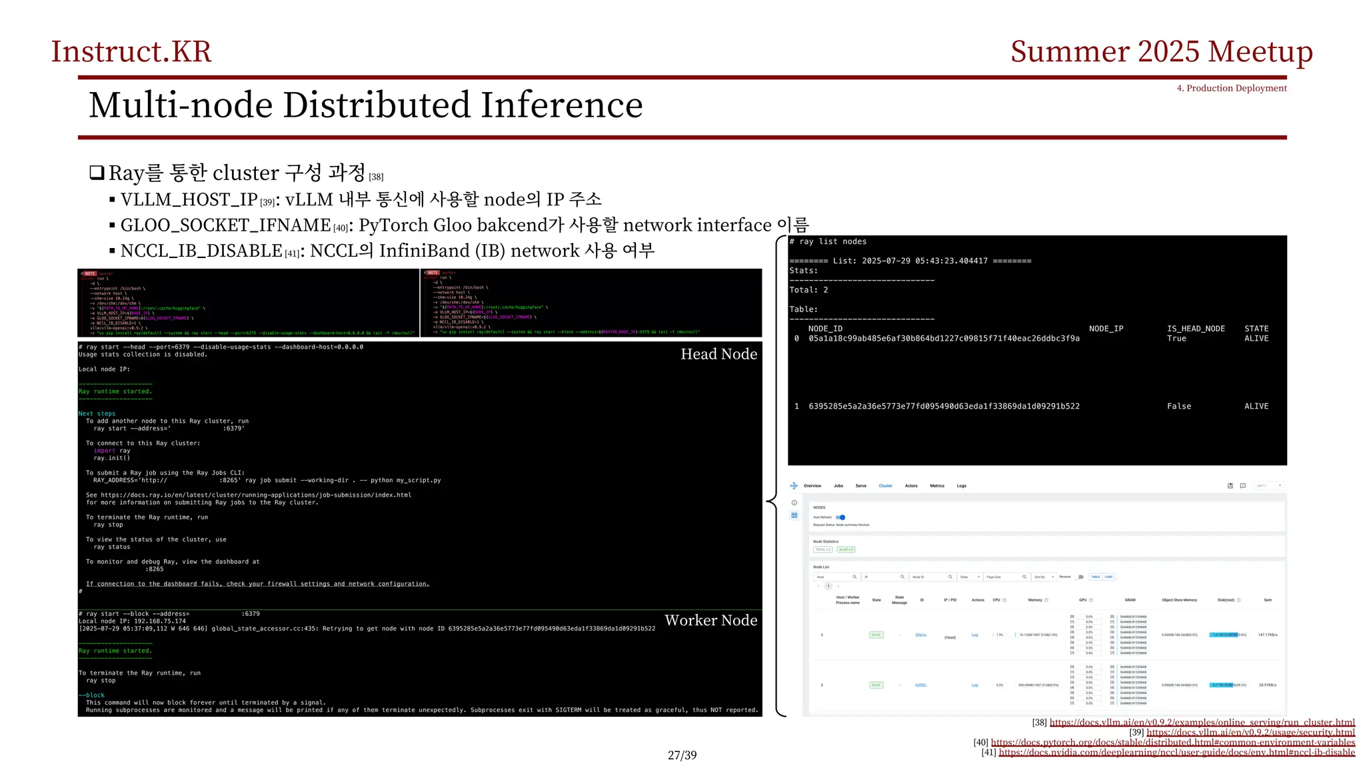Select the table view icon in dashboard sidebar
Screen dimensions: 1365x768
pos(794,515)
